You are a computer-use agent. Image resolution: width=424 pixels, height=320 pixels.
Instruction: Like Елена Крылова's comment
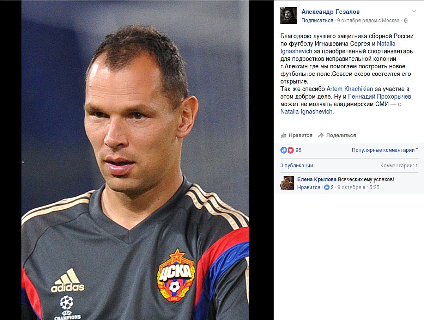click(309, 187)
